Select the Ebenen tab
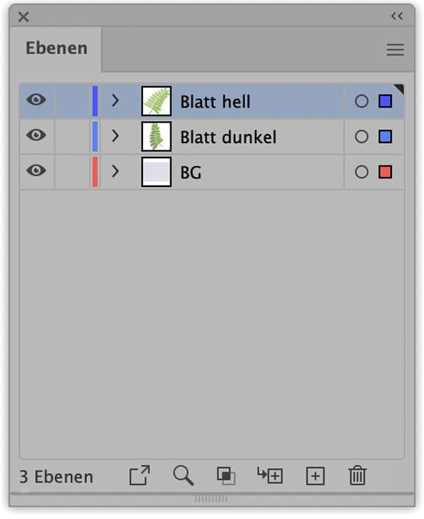Viewport: 424px width, 519px height. (56, 49)
